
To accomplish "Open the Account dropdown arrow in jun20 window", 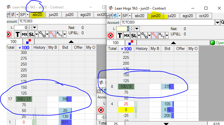I will tap(217, 22).
